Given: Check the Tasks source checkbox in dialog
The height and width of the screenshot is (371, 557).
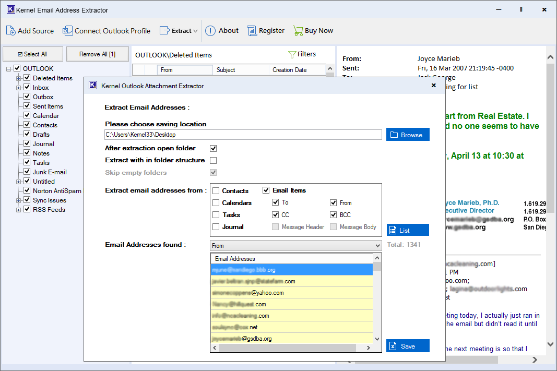Looking at the screenshot, I should coord(216,215).
